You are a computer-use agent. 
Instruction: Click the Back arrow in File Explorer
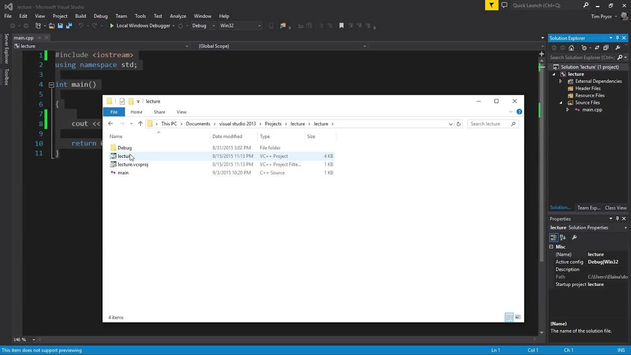pyautogui.click(x=110, y=124)
